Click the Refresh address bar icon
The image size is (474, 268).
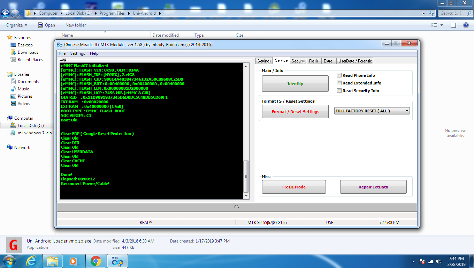point(431,13)
